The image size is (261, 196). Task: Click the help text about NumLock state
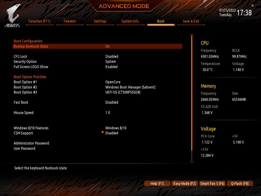(40, 168)
